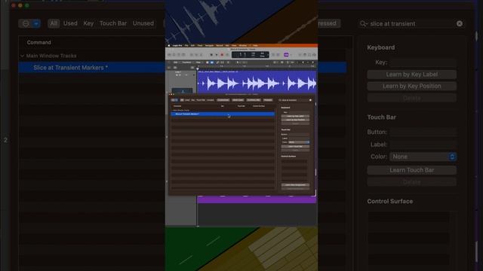483x271 pixels.
Task: Click the Command column header
Action: point(38,42)
